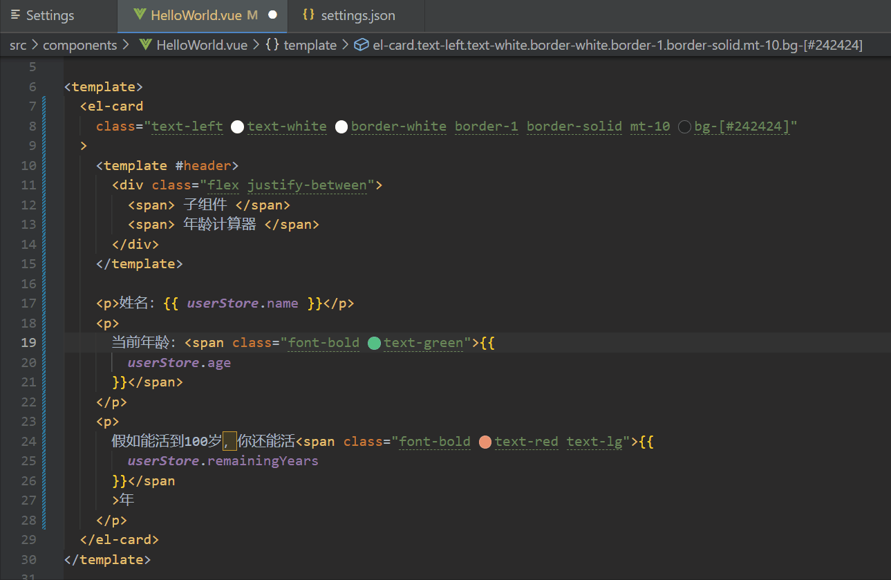This screenshot has height=580, width=891.
Task: Click the unsaved dot on HelloWorld.vue tab
Action: pyautogui.click(x=272, y=15)
